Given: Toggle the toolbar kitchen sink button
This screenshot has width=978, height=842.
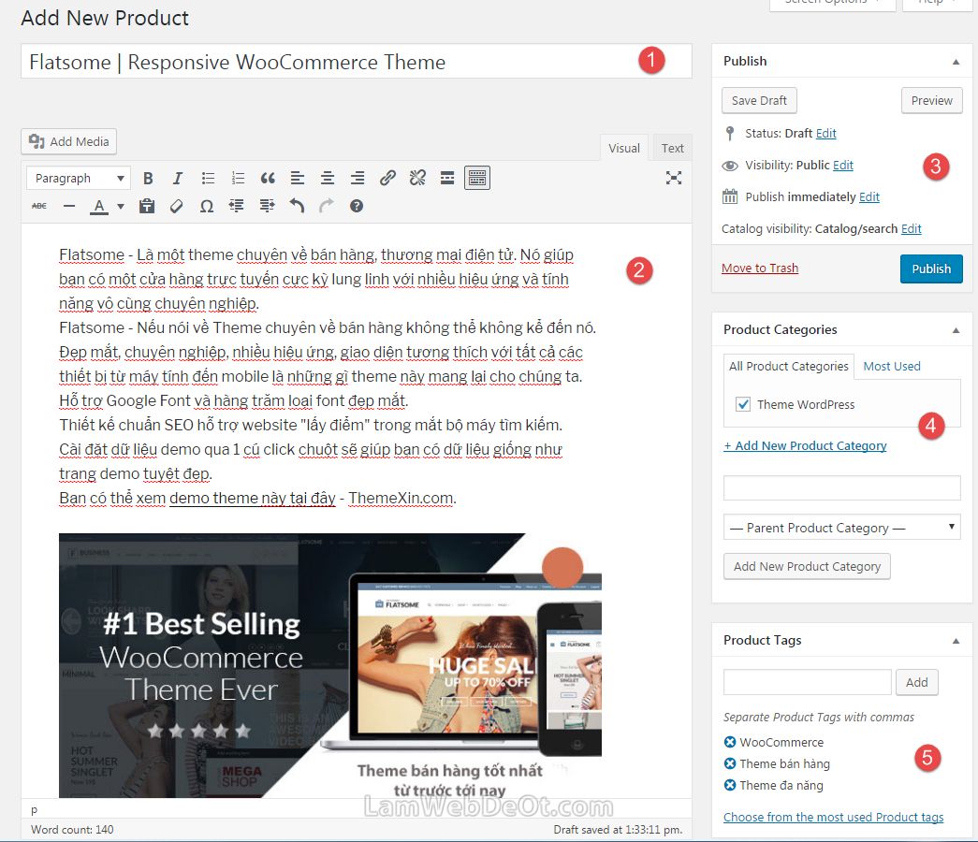Looking at the screenshot, I should 477,178.
